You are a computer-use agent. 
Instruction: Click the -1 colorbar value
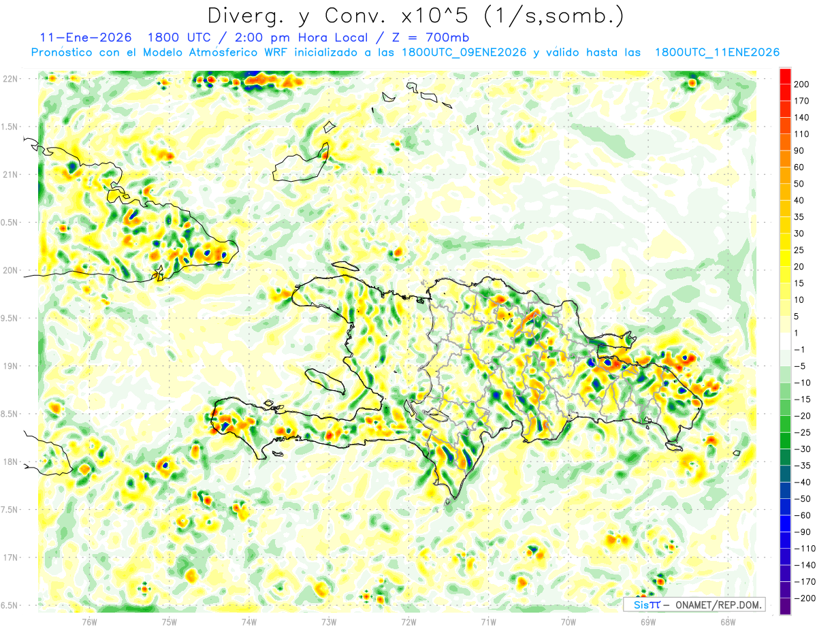click(798, 349)
